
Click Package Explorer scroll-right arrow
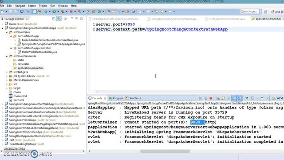coord(83,151)
